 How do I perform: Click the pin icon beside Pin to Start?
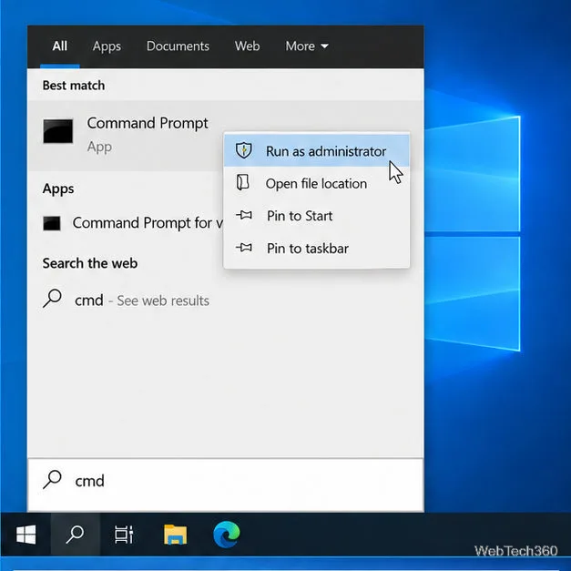click(244, 215)
